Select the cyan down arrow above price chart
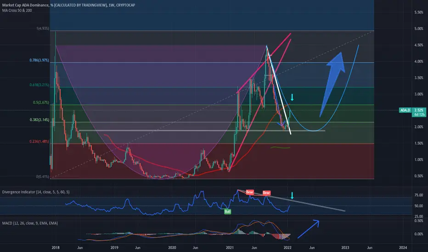 click(x=292, y=97)
